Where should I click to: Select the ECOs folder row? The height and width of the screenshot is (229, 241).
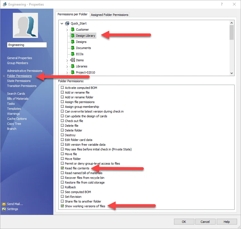(80, 54)
